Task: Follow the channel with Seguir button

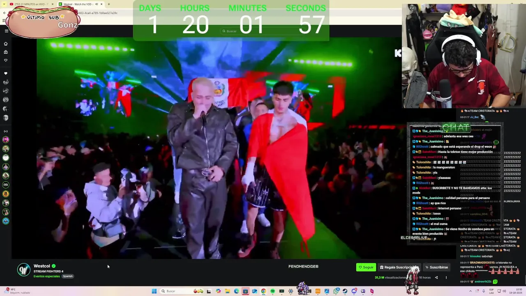Action: tap(366, 267)
